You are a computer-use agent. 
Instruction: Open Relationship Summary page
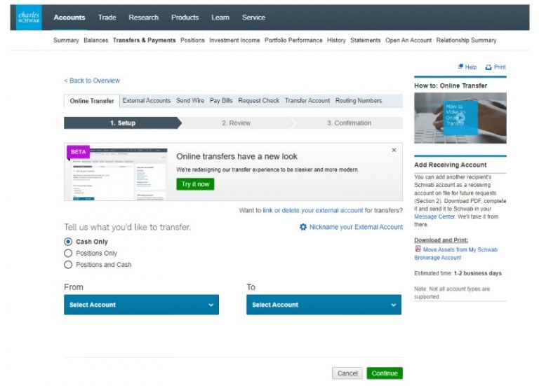(x=466, y=40)
